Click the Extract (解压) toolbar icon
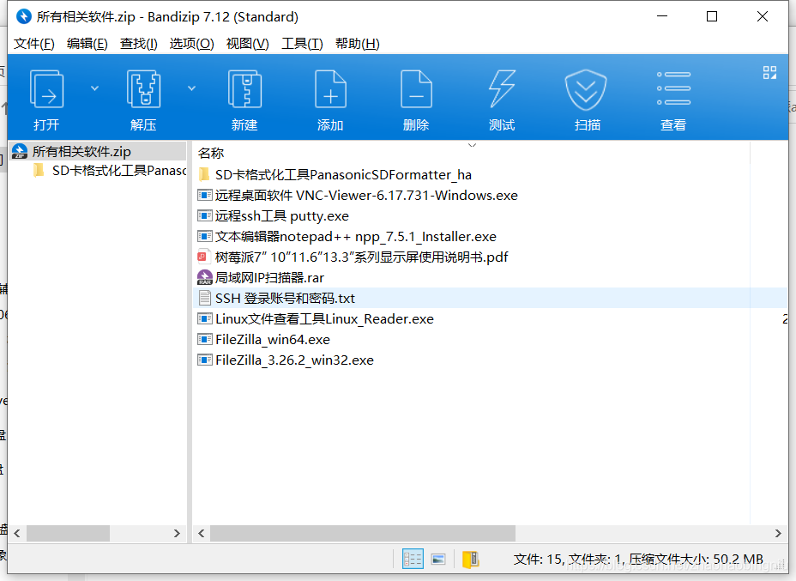Screen dimensions: 796x581 coord(143,89)
